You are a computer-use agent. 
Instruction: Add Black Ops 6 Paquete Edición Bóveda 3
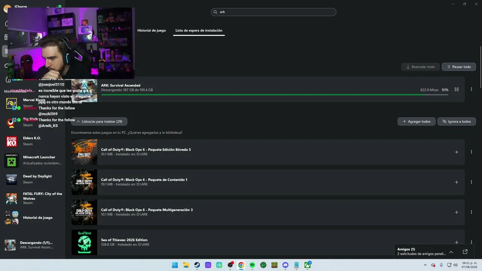(456, 152)
